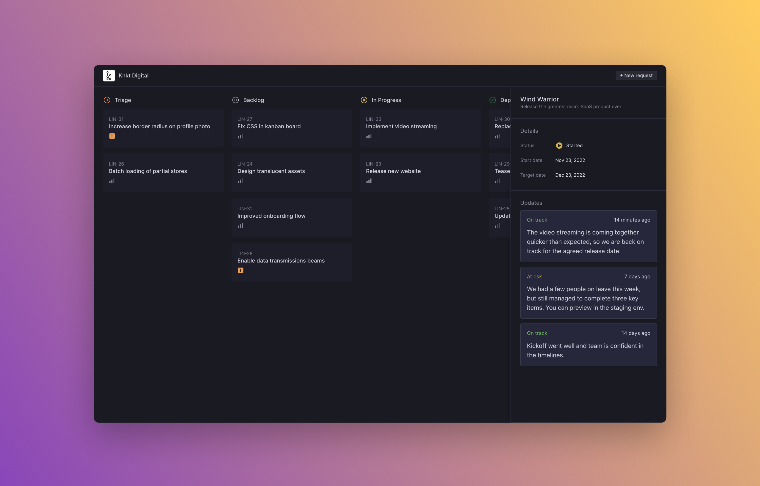760x486 pixels.
Task: Open the Release new website card
Action: tap(420, 173)
